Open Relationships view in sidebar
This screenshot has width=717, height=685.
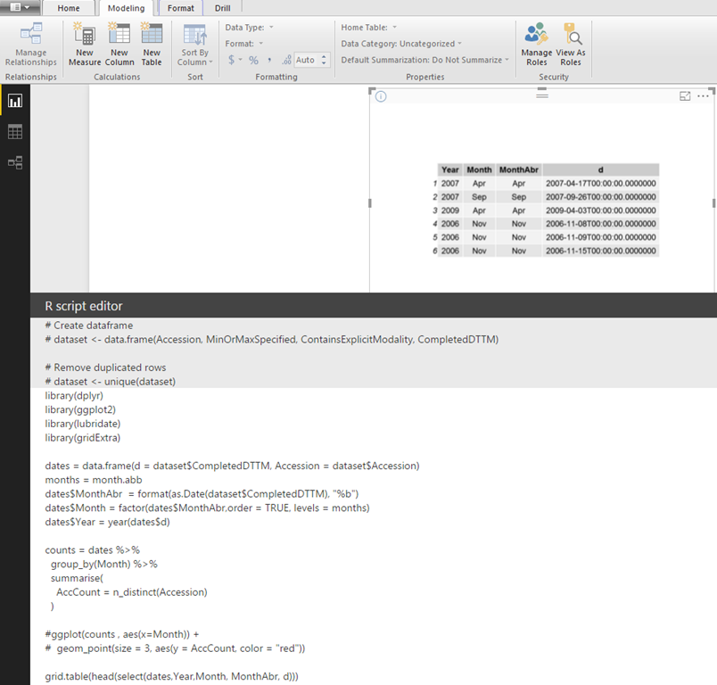(14, 163)
